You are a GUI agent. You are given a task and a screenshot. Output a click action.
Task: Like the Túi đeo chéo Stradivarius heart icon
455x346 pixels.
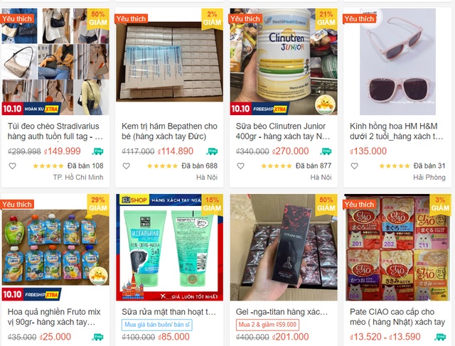pos(12,166)
